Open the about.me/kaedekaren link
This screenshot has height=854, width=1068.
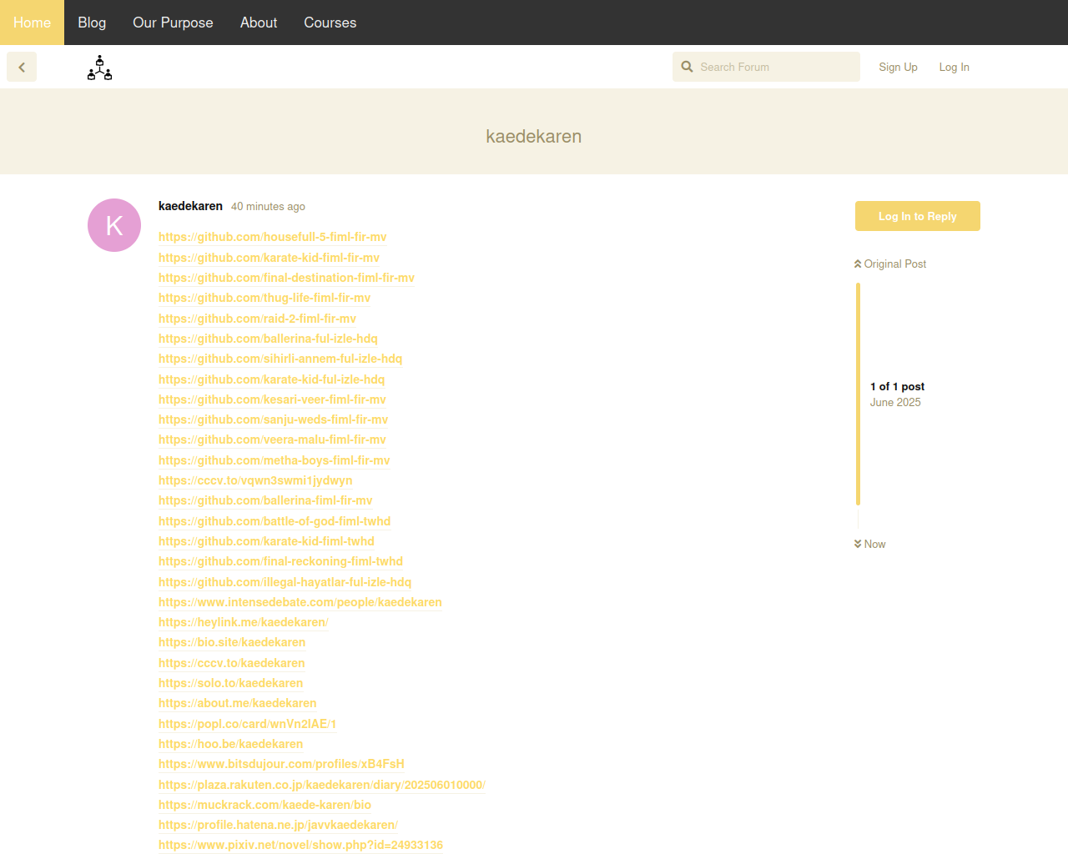point(237,703)
